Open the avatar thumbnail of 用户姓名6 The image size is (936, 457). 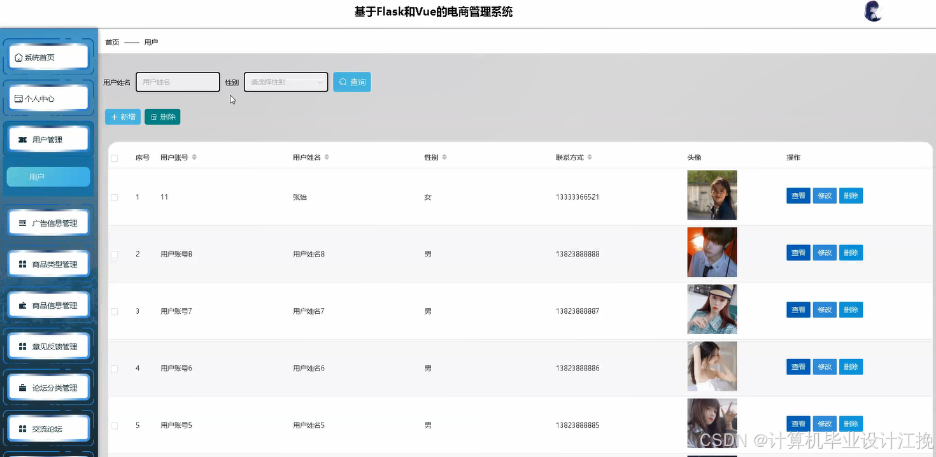pos(712,366)
